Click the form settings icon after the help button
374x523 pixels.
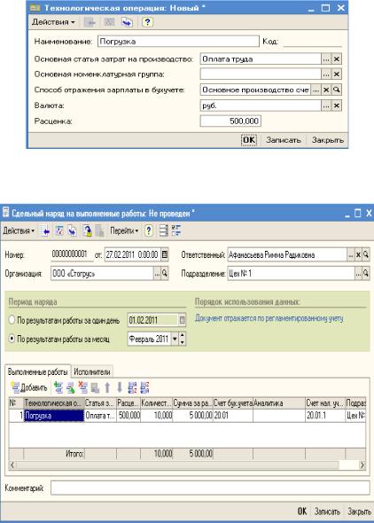click(163, 230)
